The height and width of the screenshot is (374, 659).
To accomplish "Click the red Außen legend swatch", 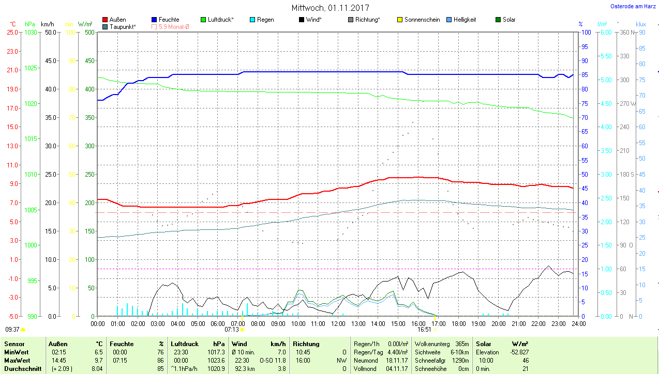I will pos(106,20).
